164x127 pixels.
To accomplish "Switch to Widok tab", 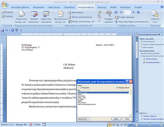I will coord(113,7).
